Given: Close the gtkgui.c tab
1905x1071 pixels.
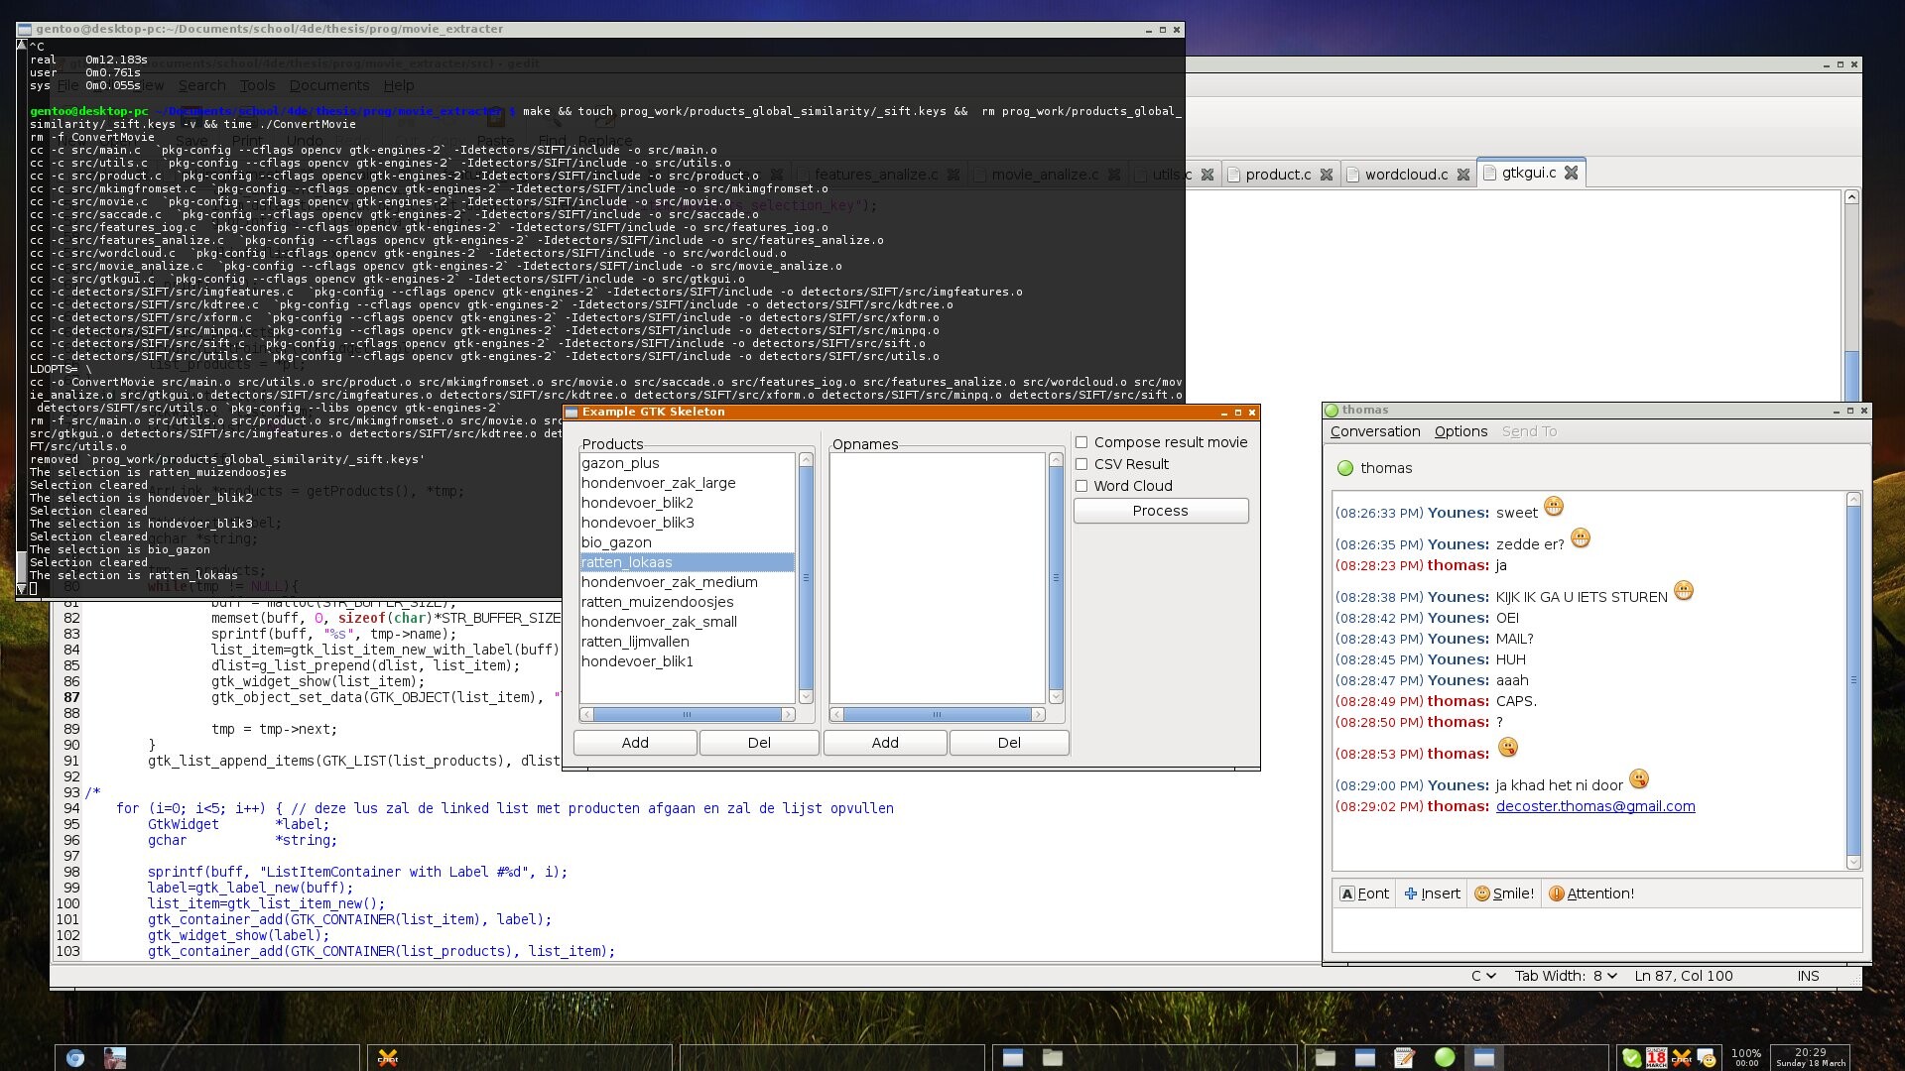Looking at the screenshot, I should pos(1571,173).
